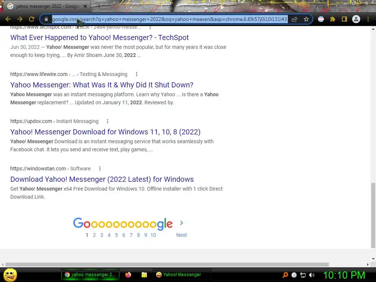376x282 pixels.
Task: Open the Chrome three-dot menu
Action: [x=368, y=19]
